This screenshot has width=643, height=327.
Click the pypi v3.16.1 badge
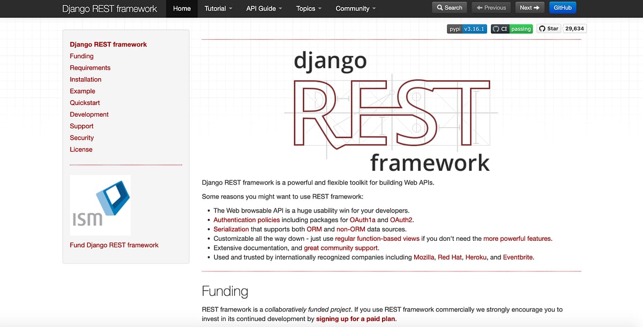(467, 29)
